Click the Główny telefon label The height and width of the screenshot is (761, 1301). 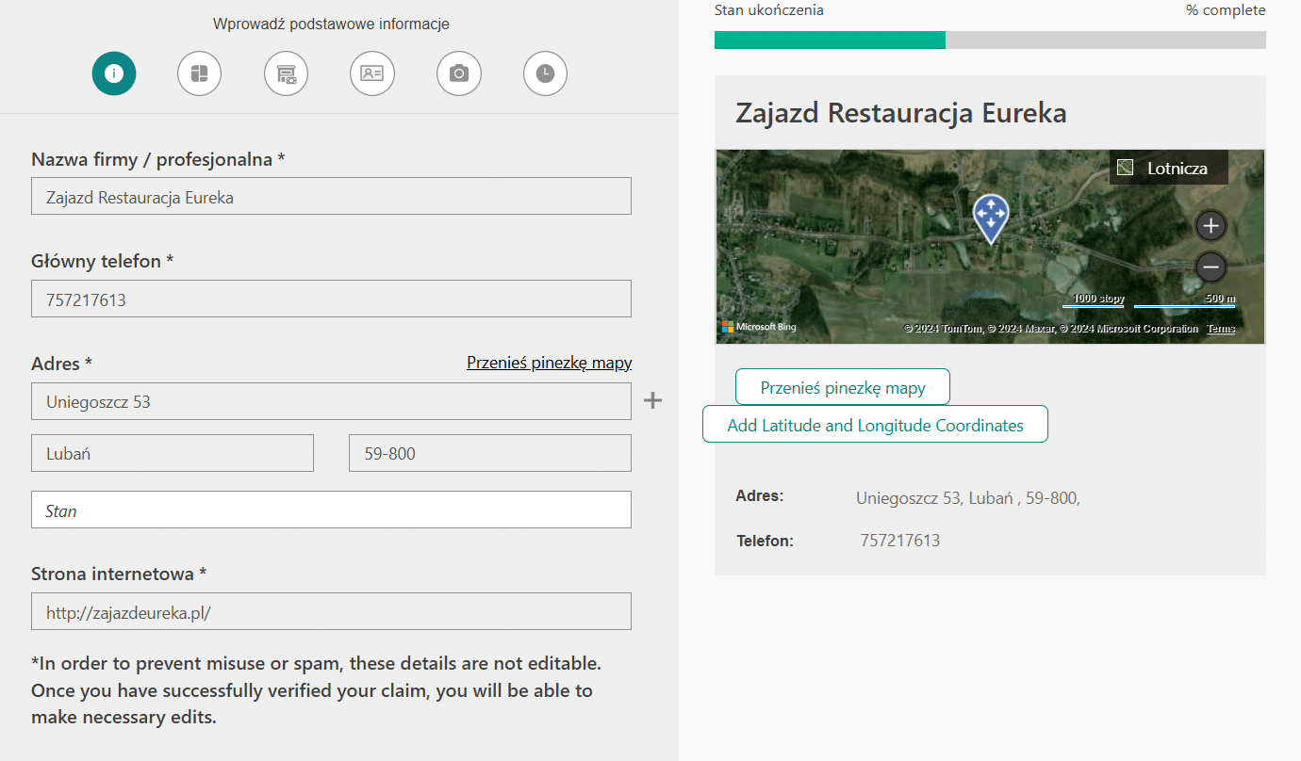coord(102,261)
